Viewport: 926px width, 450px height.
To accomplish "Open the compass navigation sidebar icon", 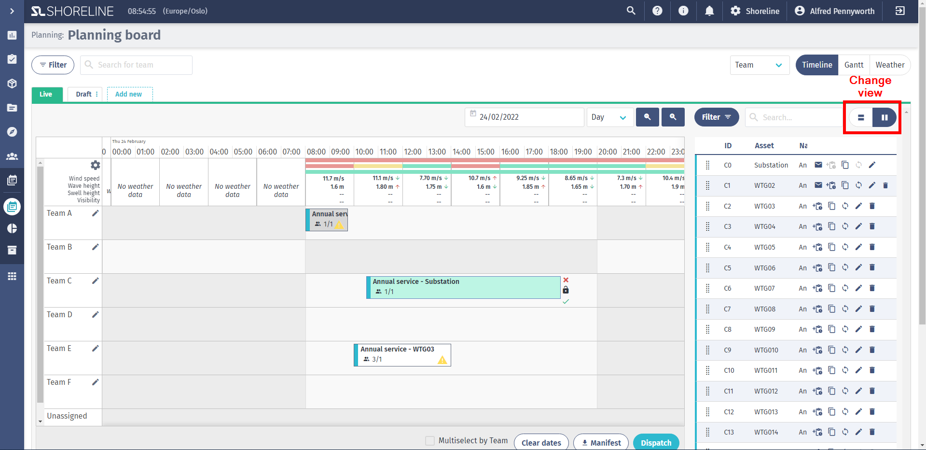I will 12,132.
